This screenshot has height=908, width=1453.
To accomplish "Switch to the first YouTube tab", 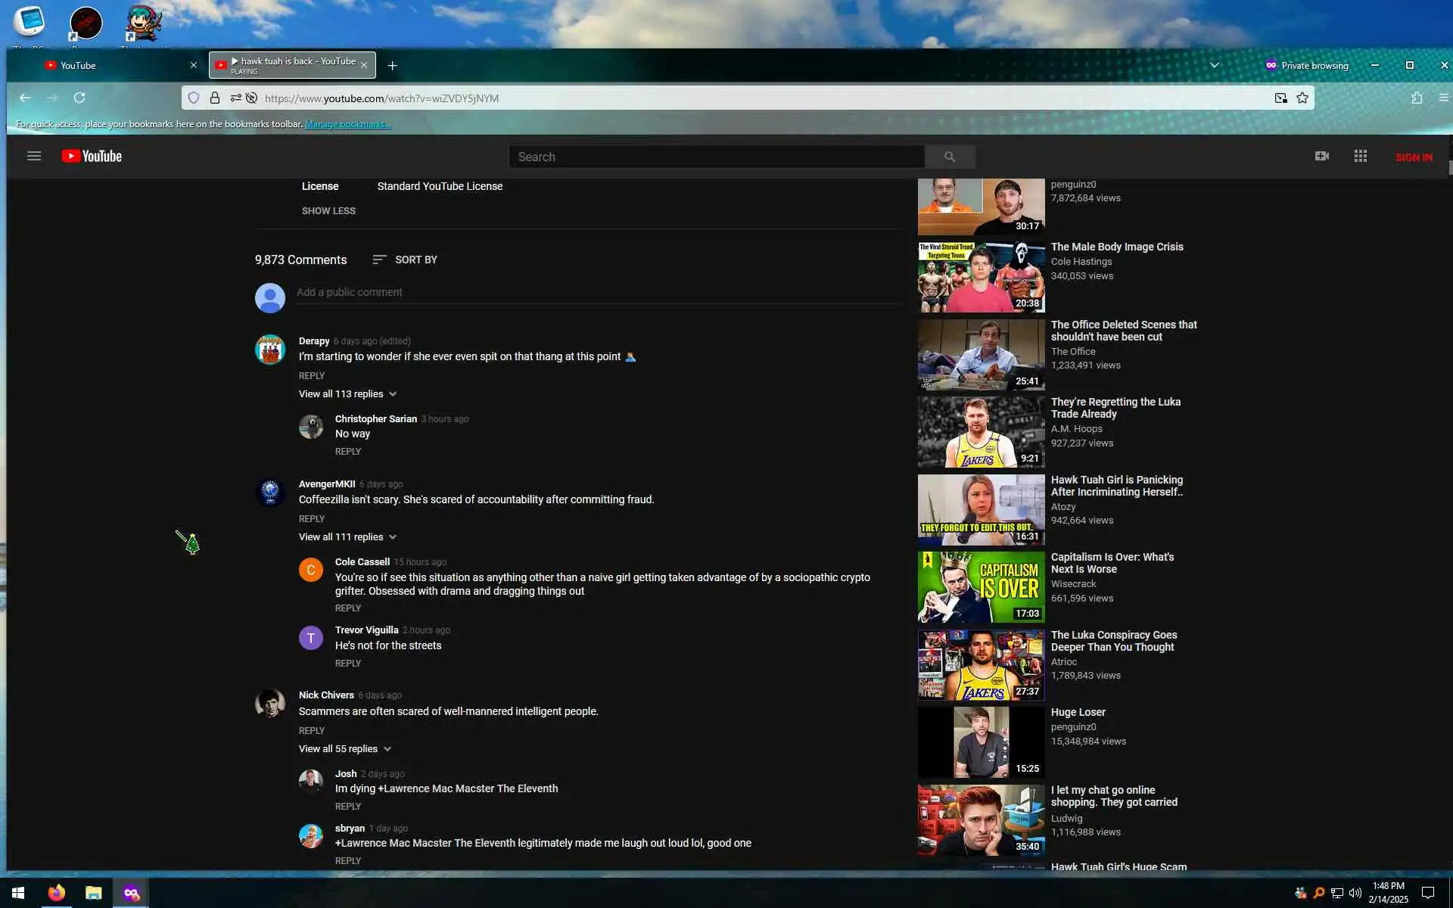I will tap(106, 66).
